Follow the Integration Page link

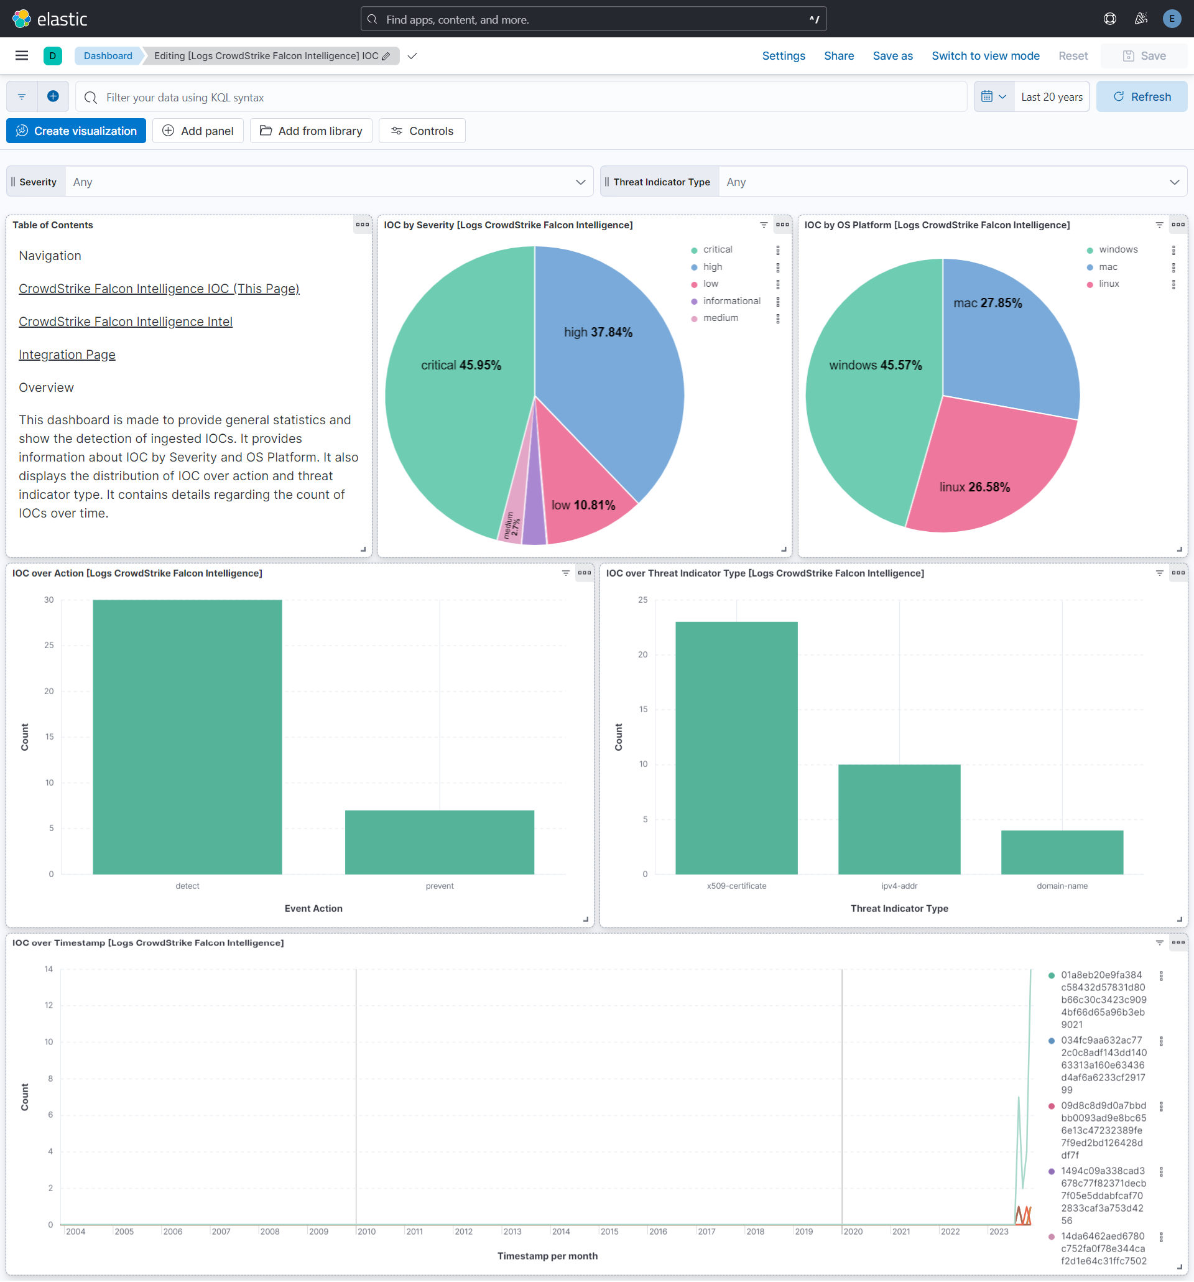coord(67,354)
